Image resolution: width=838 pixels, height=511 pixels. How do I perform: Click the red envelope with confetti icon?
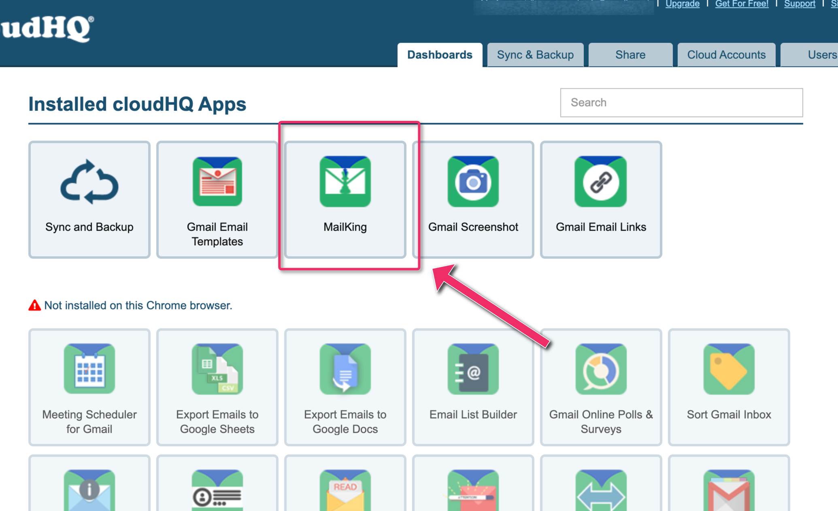(473, 490)
